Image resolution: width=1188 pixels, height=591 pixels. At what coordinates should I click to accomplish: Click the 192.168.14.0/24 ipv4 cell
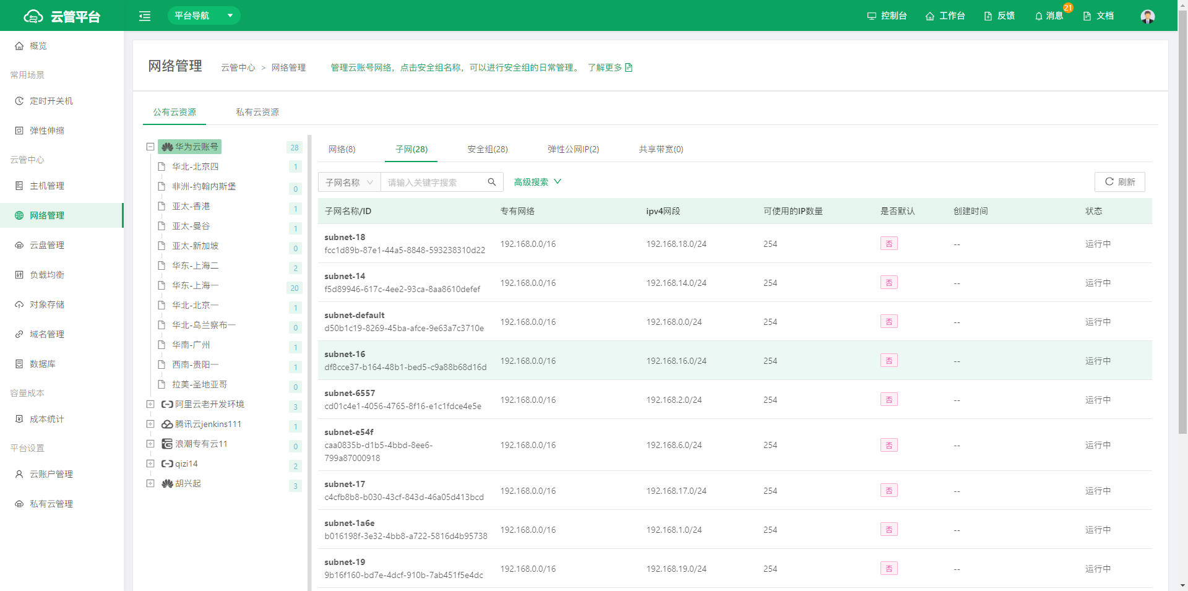click(x=676, y=283)
